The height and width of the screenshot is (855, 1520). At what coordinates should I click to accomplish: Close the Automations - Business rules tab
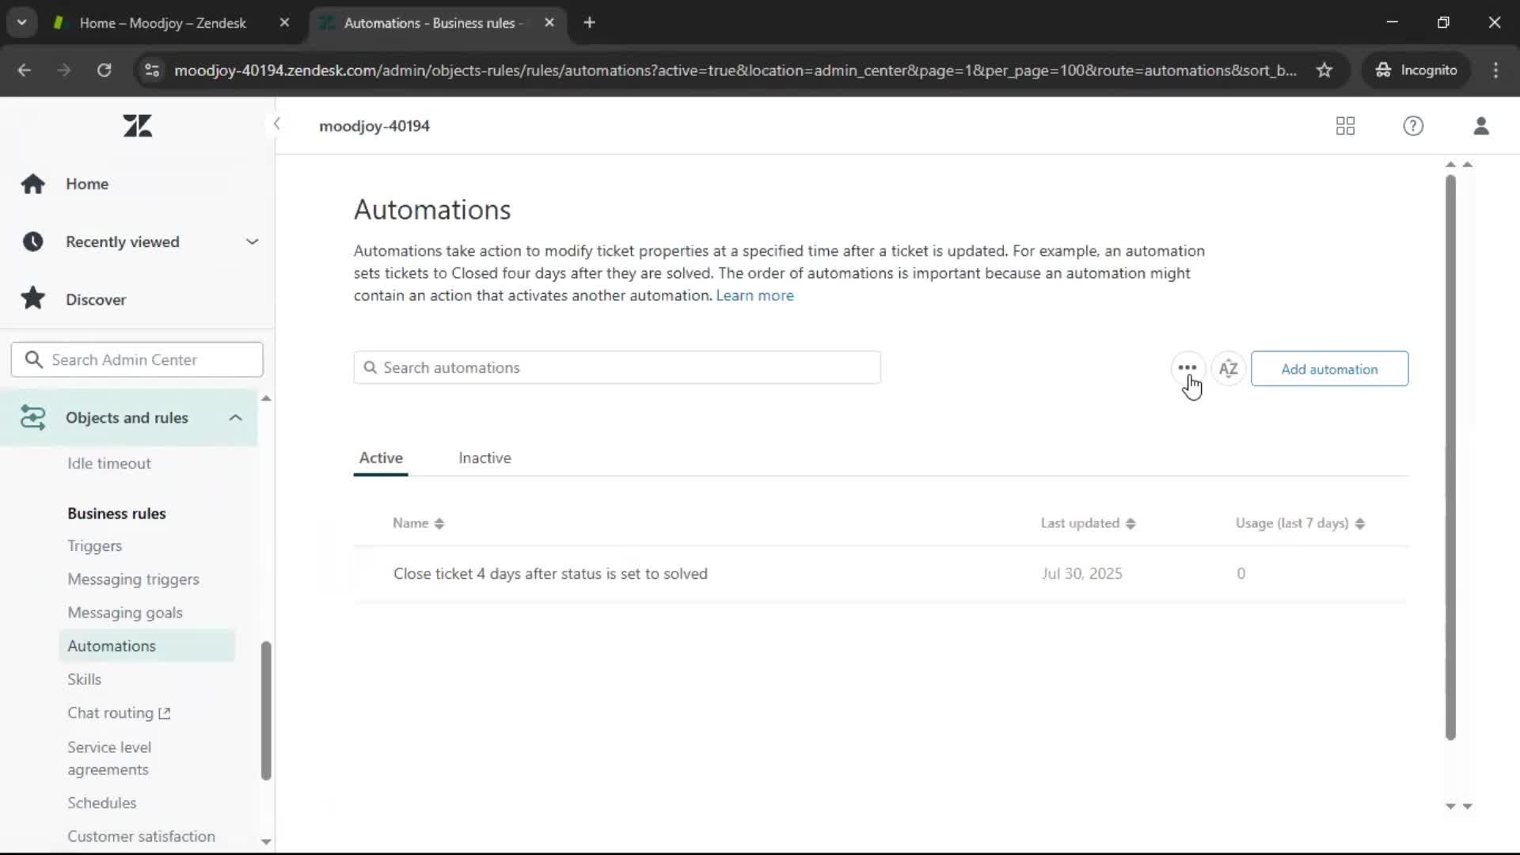549,23
